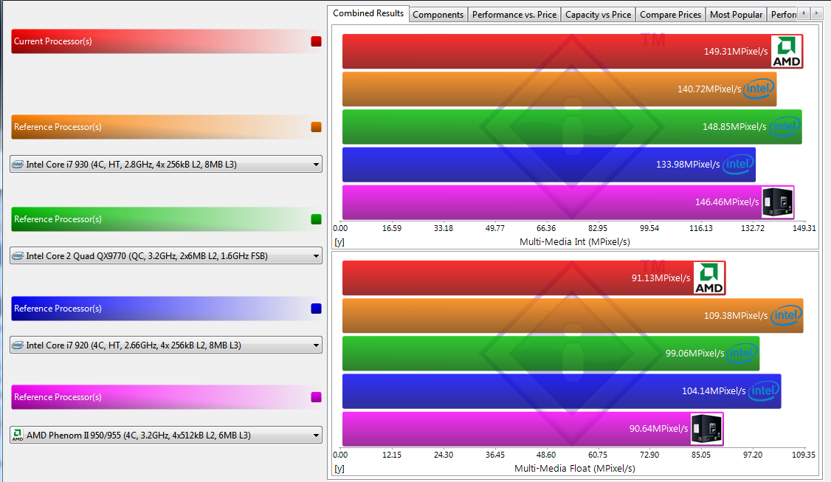Click the Intel logo on the 109.38MPixel/s bar
This screenshot has width=831, height=482.
[786, 316]
